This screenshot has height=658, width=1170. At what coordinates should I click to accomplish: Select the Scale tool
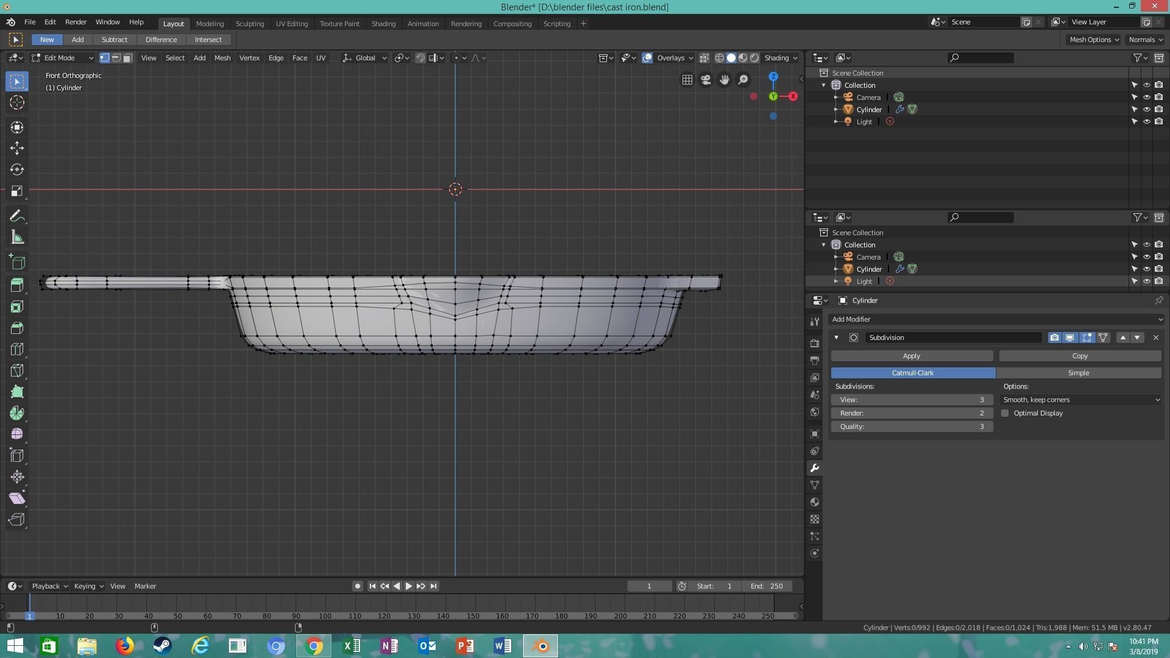[16, 191]
